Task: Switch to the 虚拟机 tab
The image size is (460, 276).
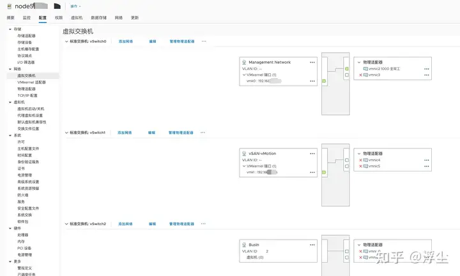Action: tap(77, 18)
